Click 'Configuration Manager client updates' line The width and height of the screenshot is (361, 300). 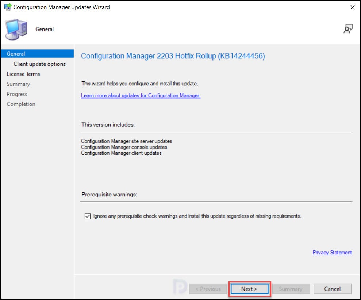click(121, 153)
